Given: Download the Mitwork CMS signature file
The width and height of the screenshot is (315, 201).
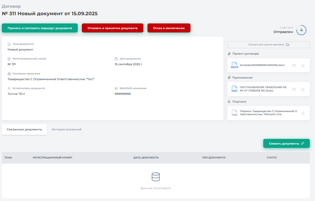Looking at the screenshot, I should click(303, 113).
